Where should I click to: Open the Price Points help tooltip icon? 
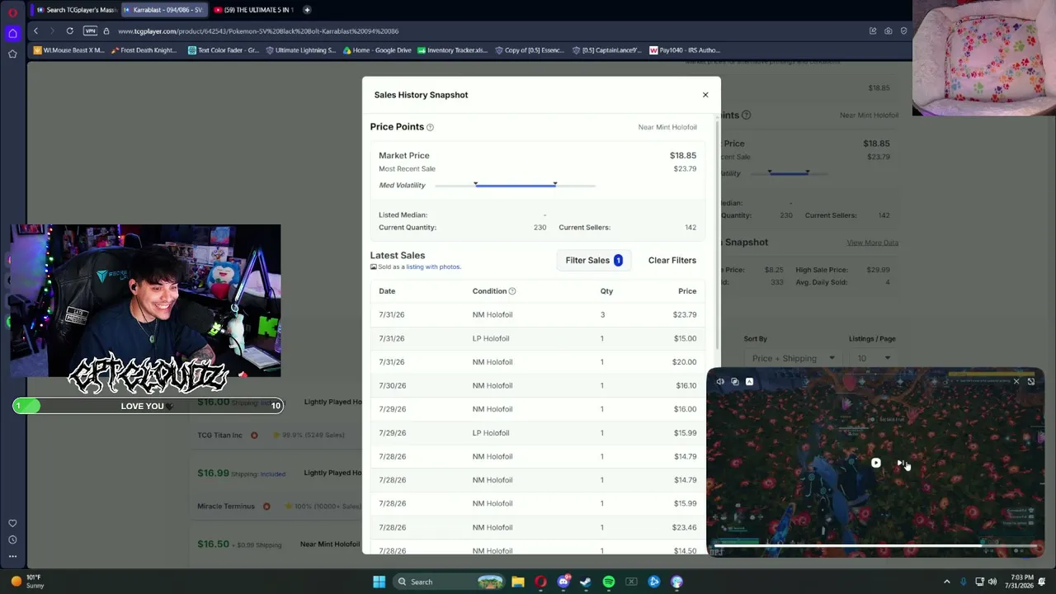point(430,127)
